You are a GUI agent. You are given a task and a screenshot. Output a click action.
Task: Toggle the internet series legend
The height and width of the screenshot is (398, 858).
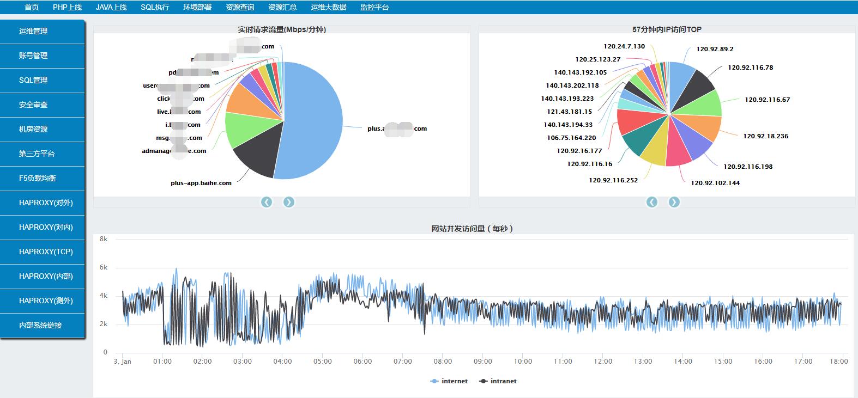[449, 381]
